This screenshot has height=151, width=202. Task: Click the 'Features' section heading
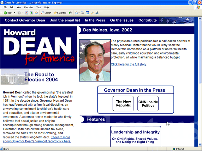[96, 119]
